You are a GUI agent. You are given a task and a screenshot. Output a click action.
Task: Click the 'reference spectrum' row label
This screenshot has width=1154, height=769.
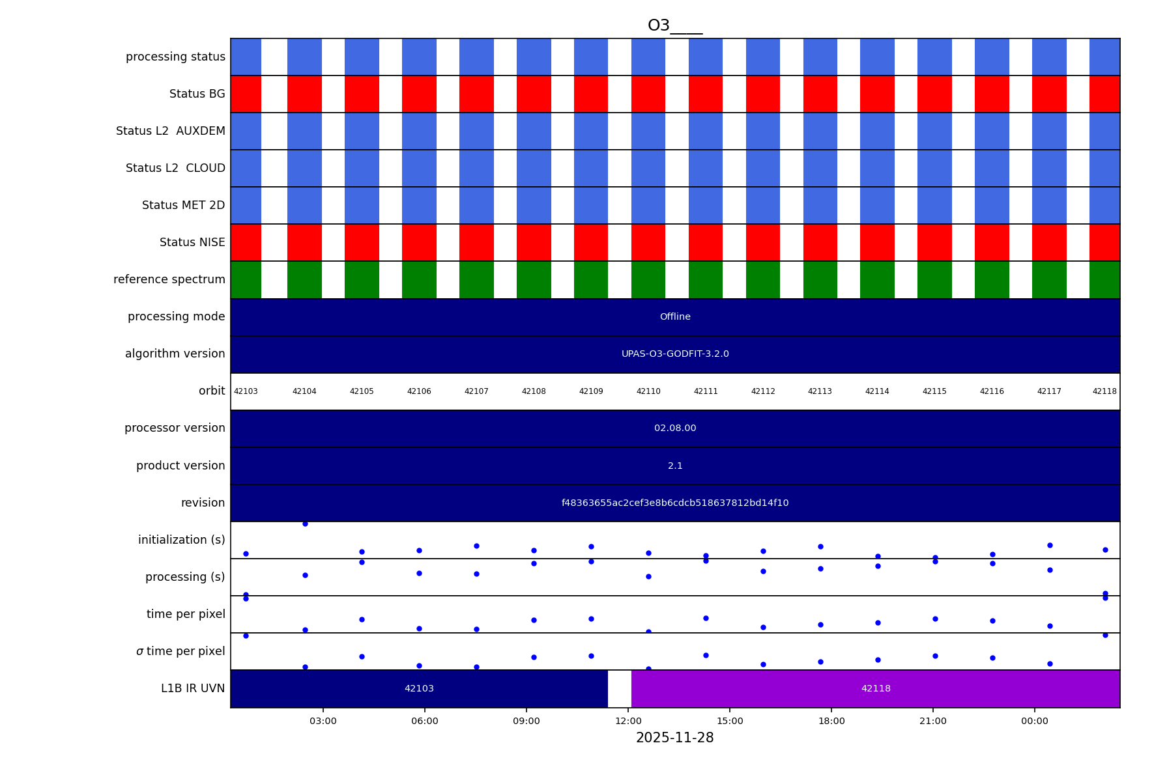(169, 280)
